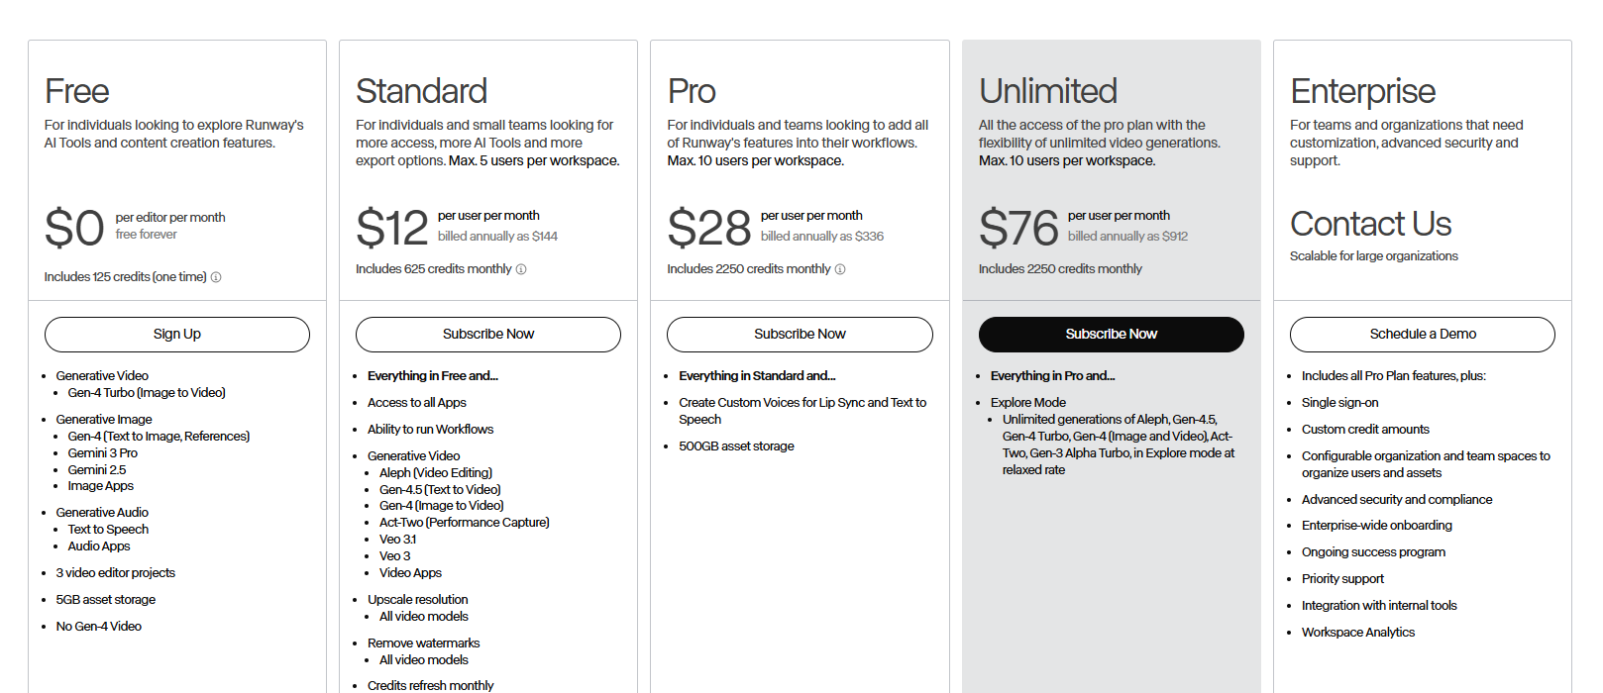The image size is (1603, 693).
Task: Click the Unlimited plan heading
Action: tap(1047, 91)
